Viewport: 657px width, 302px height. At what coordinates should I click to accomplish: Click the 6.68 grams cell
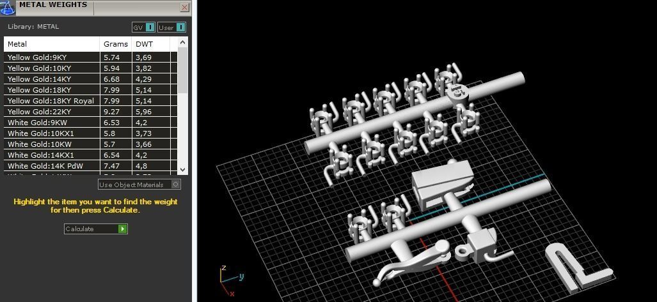116,79
